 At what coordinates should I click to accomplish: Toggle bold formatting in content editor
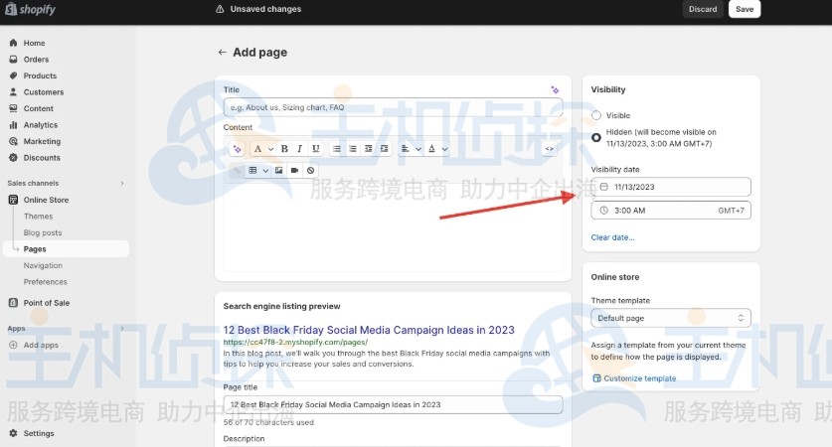(284, 149)
